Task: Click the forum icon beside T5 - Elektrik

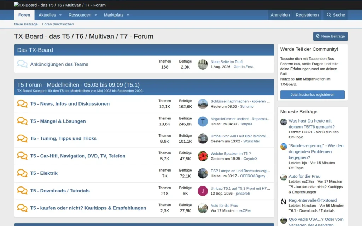Action: pyautogui.click(x=22, y=173)
